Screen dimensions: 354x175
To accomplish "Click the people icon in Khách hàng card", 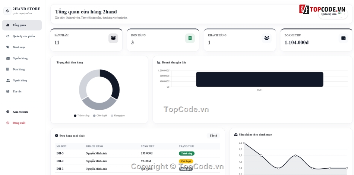I will [267, 38].
